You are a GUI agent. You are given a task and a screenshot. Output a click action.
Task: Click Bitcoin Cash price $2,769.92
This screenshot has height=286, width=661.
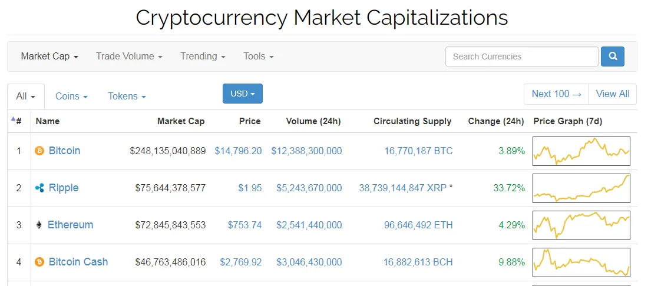241,262
